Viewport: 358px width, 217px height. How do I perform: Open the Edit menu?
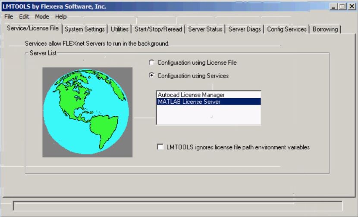pos(24,17)
